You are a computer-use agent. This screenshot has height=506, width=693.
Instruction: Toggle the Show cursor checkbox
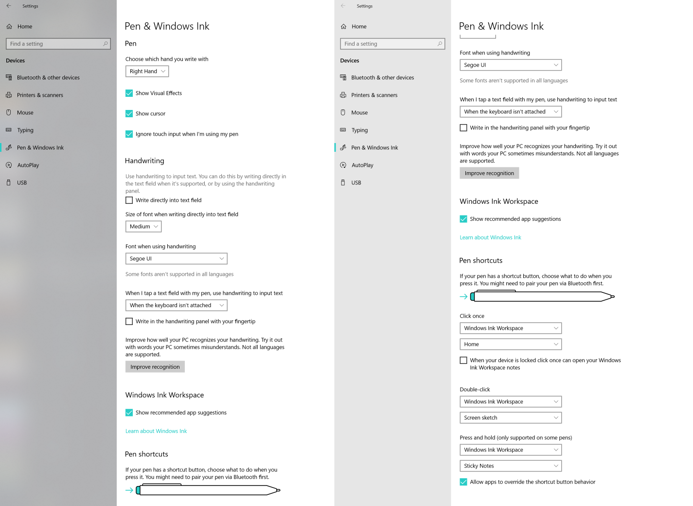coord(129,113)
